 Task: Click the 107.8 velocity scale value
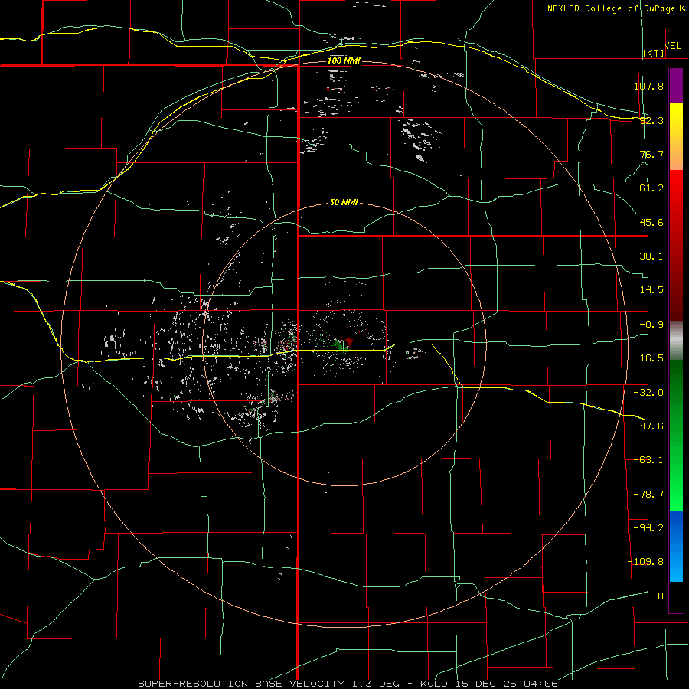click(648, 86)
